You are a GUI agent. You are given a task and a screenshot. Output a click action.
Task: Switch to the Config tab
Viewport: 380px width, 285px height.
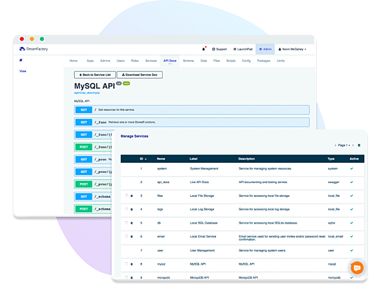point(246,61)
